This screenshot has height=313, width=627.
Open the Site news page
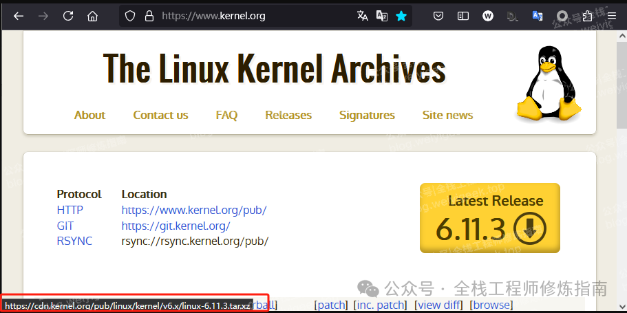pyautogui.click(x=447, y=115)
